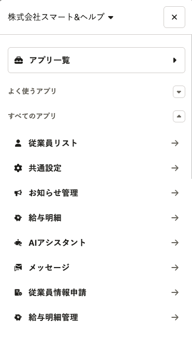Open the 株式会社スマート&ヘルプ company dropdown
This screenshot has height=337, width=192.
pos(61,17)
